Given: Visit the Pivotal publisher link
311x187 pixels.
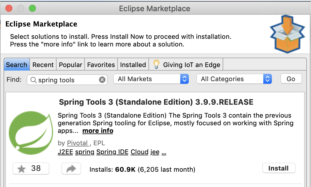Looking at the screenshot, I should [77, 143].
